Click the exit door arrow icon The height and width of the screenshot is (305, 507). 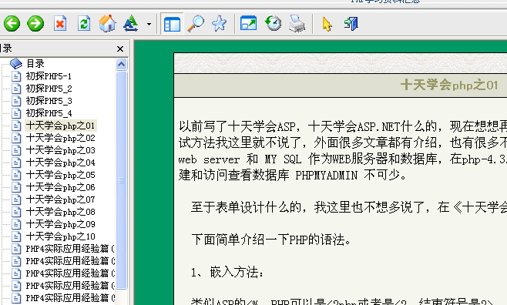(x=351, y=24)
